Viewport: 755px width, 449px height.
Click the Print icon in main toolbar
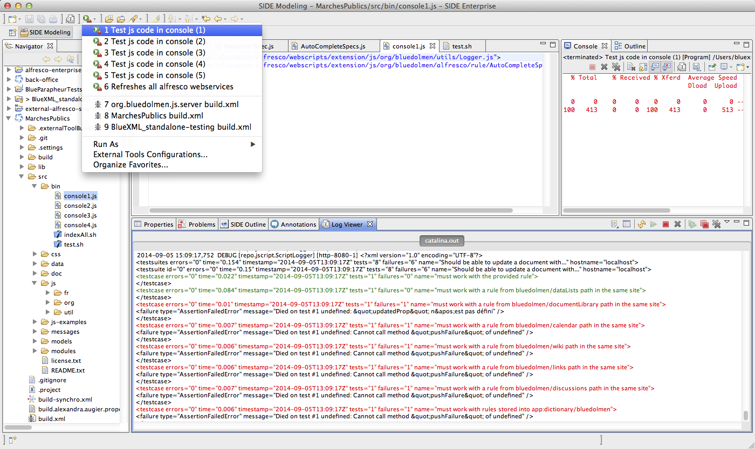[53, 19]
